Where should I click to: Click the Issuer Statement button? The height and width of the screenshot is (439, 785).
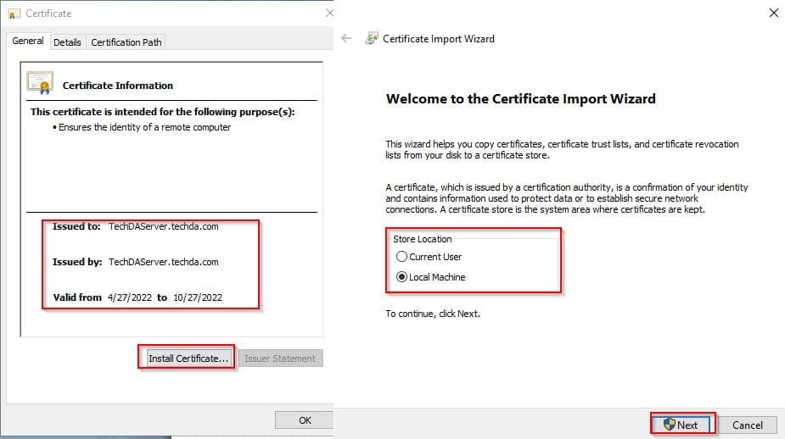coord(280,358)
